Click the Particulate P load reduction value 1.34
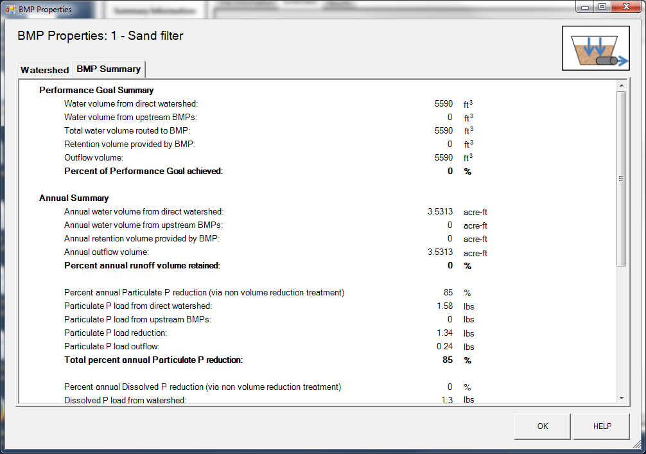 tap(443, 333)
